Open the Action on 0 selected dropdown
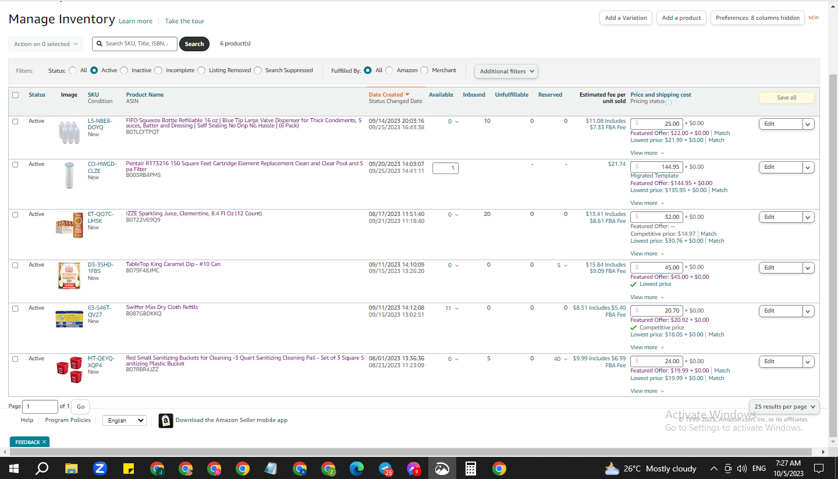Viewport: 838px width, 479px height. click(x=45, y=44)
